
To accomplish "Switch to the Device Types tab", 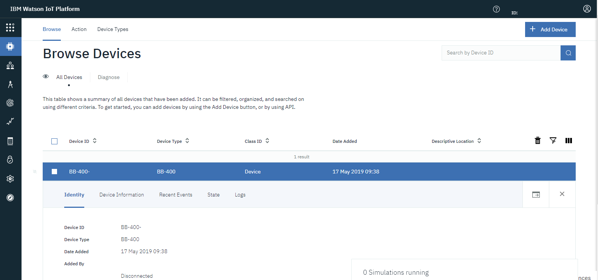I will point(113,29).
